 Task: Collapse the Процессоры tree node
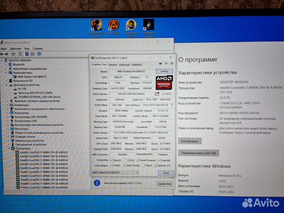point(9,148)
